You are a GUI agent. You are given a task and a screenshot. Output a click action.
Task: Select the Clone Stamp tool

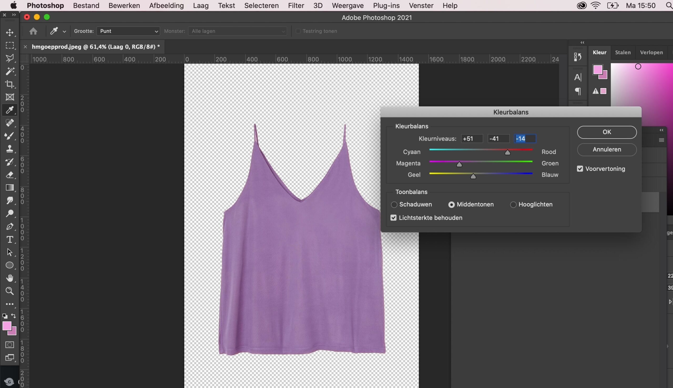[x=10, y=149]
